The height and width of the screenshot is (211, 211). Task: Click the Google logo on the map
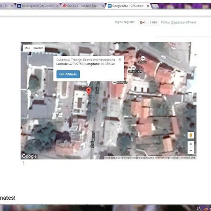coord(30,156)
